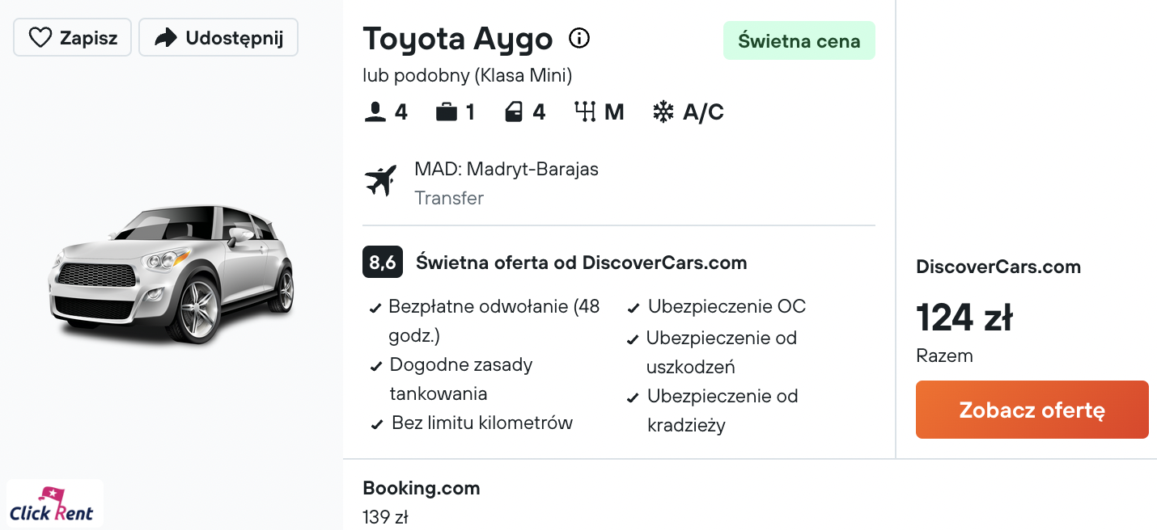This screenshot has height=530, width=1157.
Task: Click the passenger seats icon
Action: [x=375, y=111]
